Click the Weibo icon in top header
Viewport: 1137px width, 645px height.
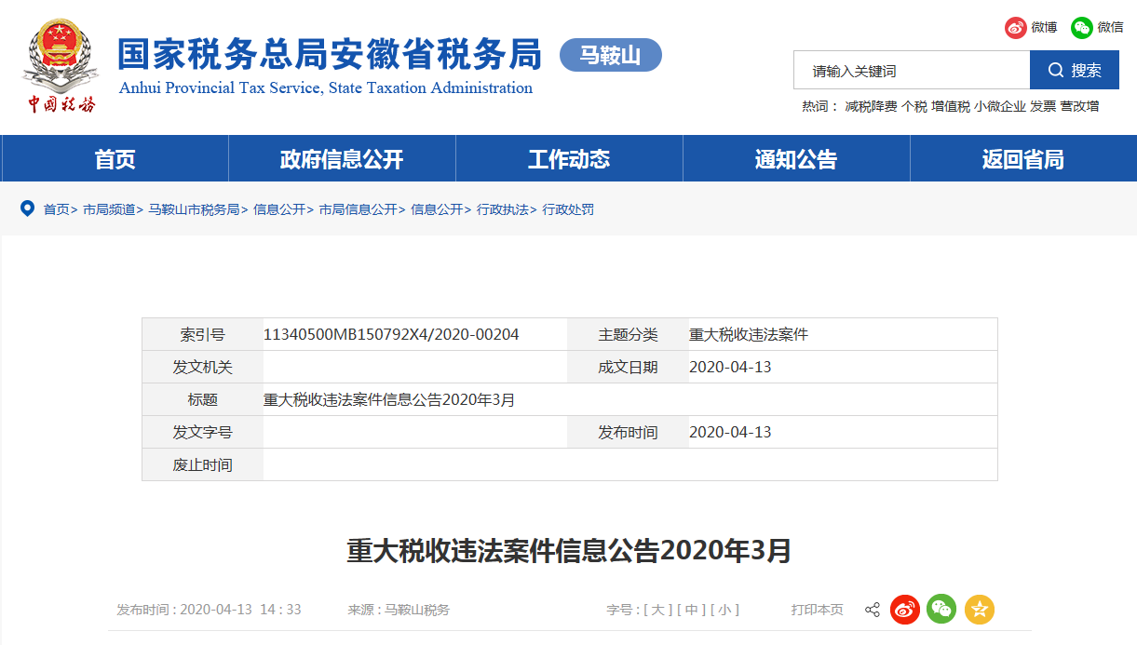point(1015,27)
